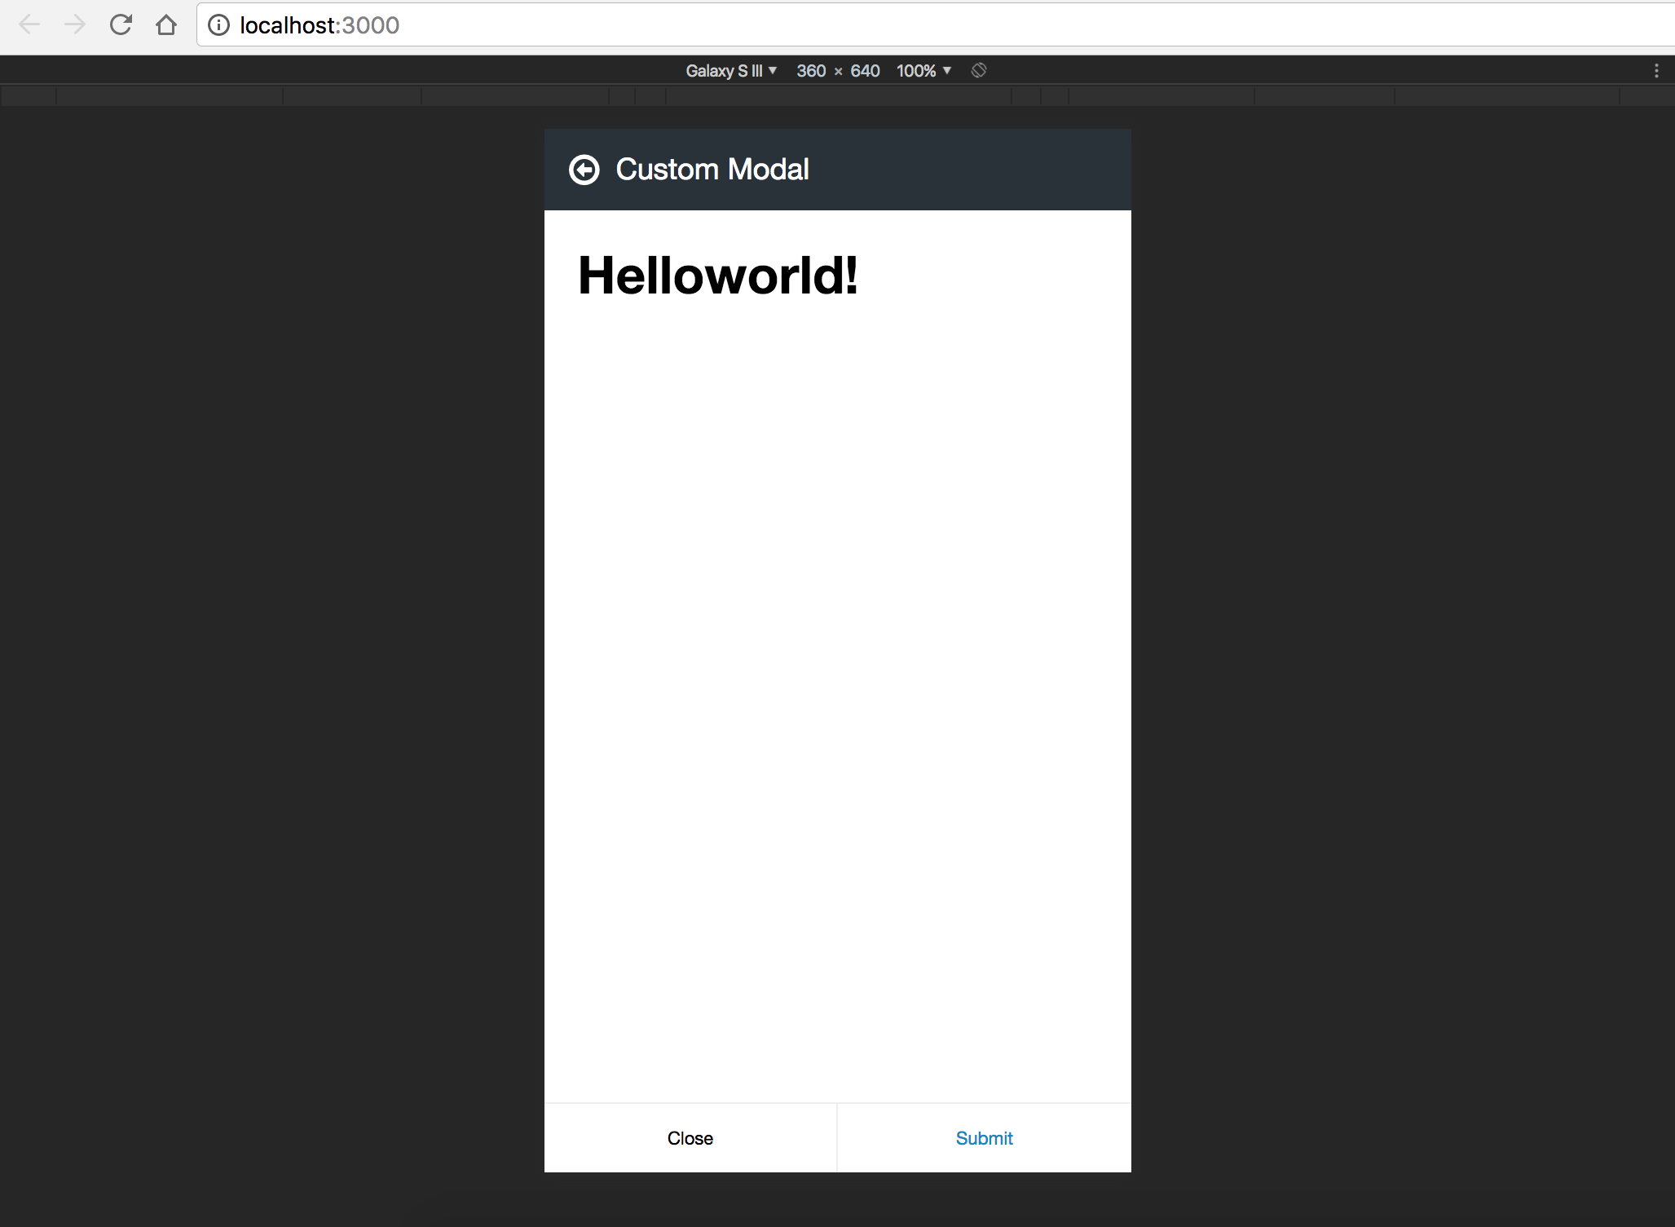Click the browser forward navigation arrow

[x=75, y=25]
